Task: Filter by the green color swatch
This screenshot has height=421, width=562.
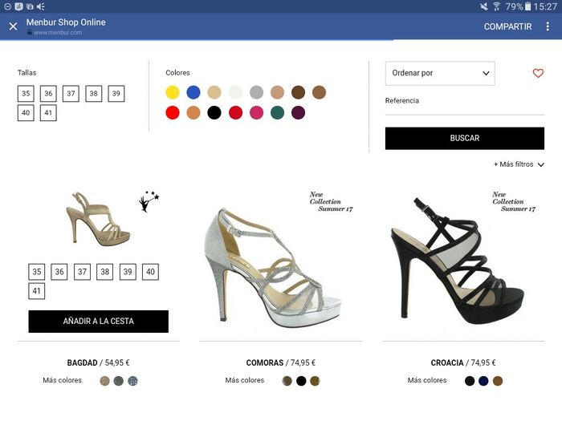Action: click(278, 113)
